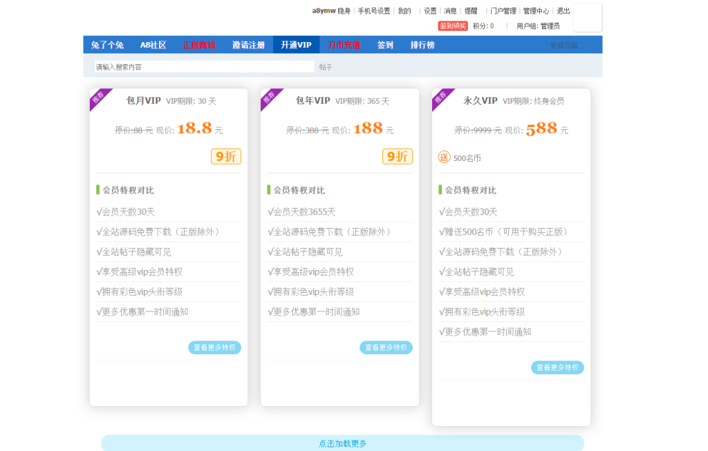Expand the 我的 menu in top bar
The width and height of the screenshot is (708, 451).
point(404,11)
